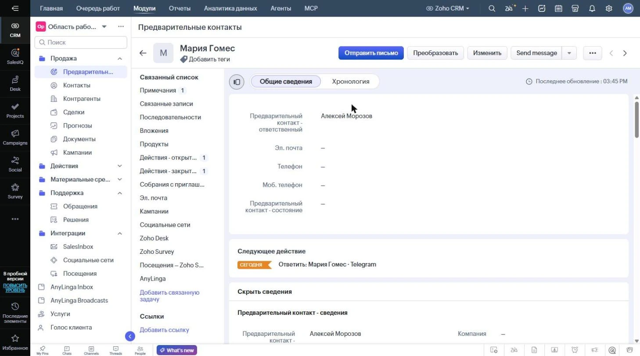Viewport: 640px width, 356px height.
Task: Open Zoho CRM switcher dropdown
Action: click(x=448, y=8)
